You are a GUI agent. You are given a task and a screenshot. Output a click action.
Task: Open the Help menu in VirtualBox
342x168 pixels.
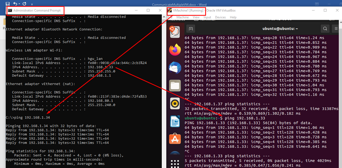[x=233, y=17]
